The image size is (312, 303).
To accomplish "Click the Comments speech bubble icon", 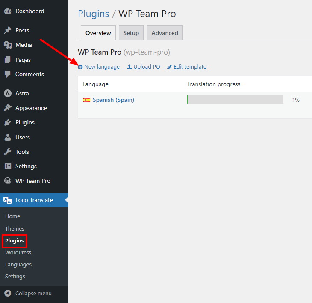I will (8, 74).
